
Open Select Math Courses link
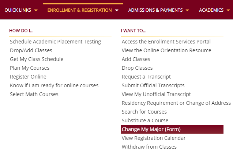pyautogui.click(x=34, y=94)
